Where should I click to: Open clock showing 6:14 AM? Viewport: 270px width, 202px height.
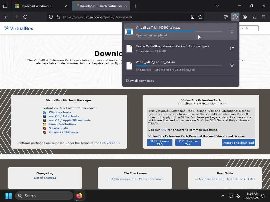point(251,196)
